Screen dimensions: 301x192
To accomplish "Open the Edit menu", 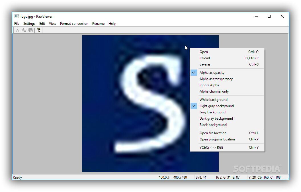I will [x=42, y=24].
